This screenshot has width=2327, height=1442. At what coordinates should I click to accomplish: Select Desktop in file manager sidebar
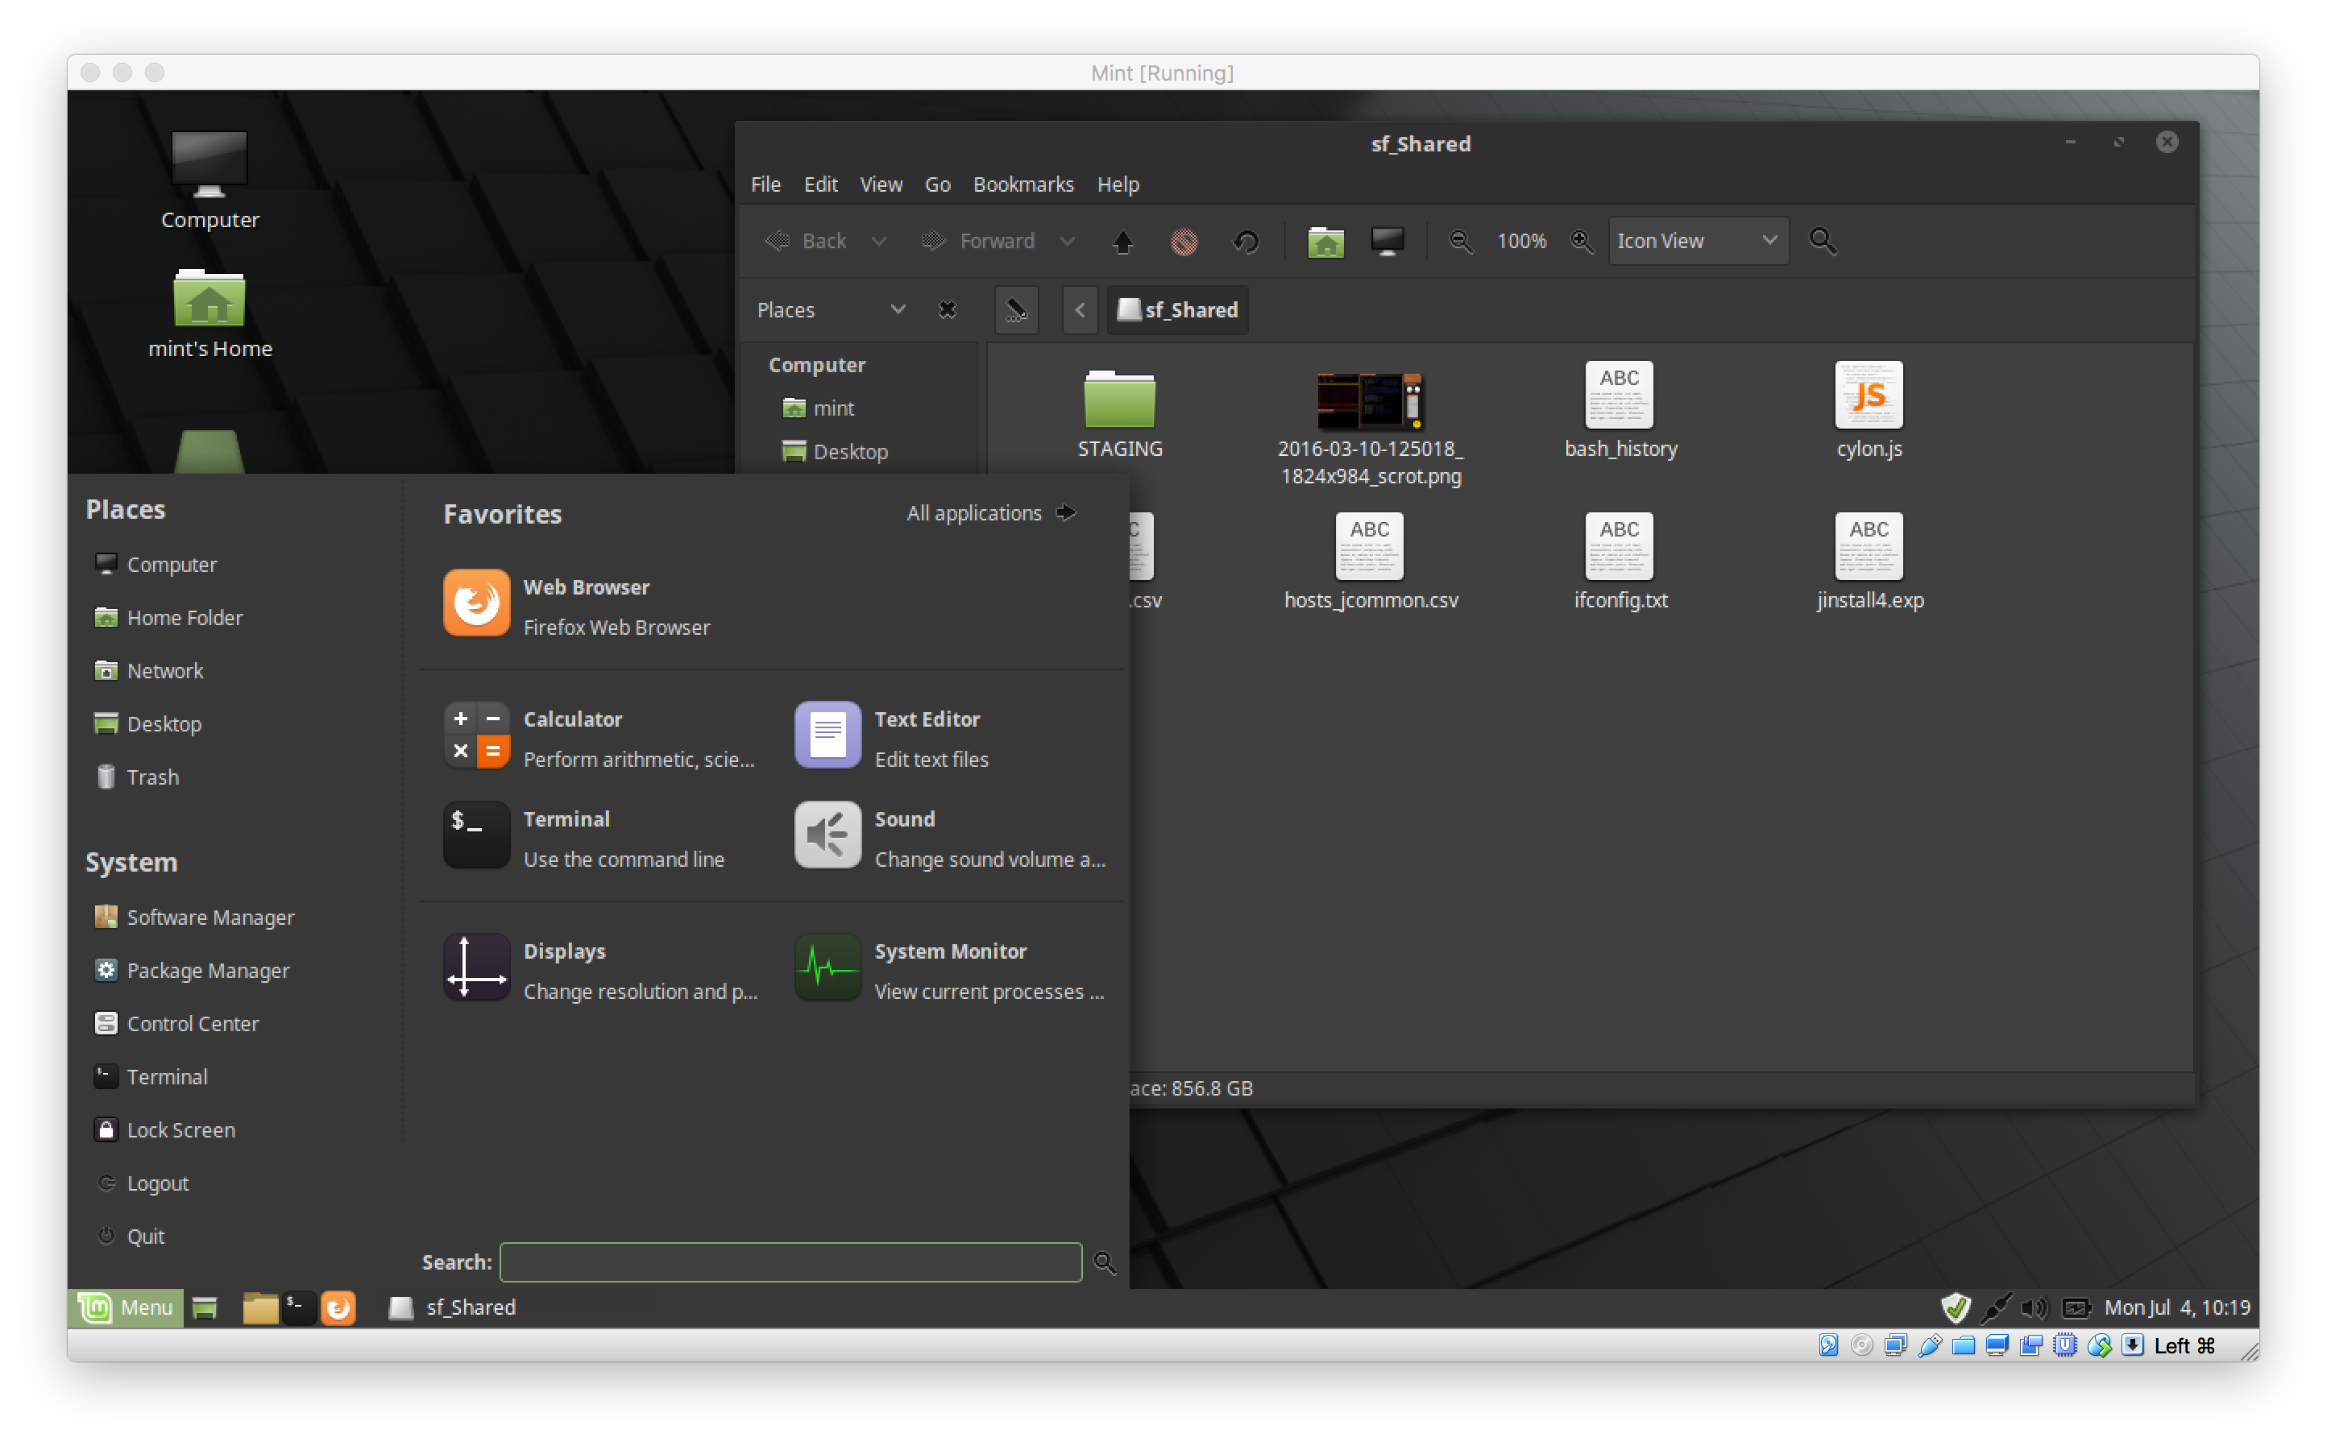tap(835, 452)
